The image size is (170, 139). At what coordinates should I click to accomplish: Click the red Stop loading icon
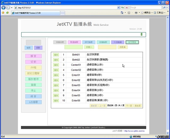[x=127, y=8]
